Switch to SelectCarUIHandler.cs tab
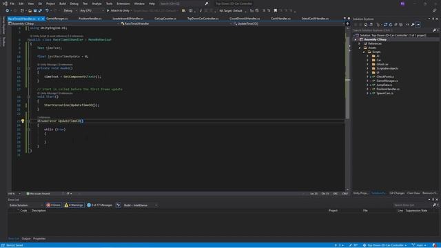 point(315,19)
